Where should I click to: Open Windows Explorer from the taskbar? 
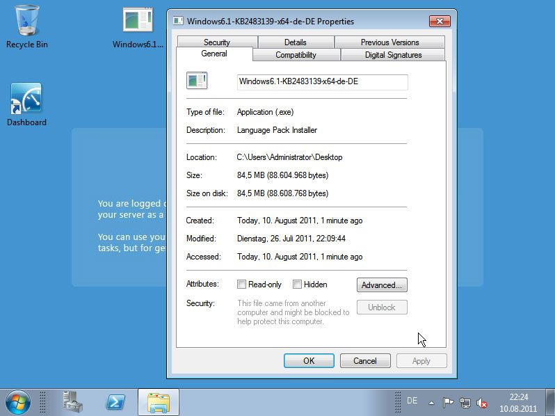(x=158, y=403)
